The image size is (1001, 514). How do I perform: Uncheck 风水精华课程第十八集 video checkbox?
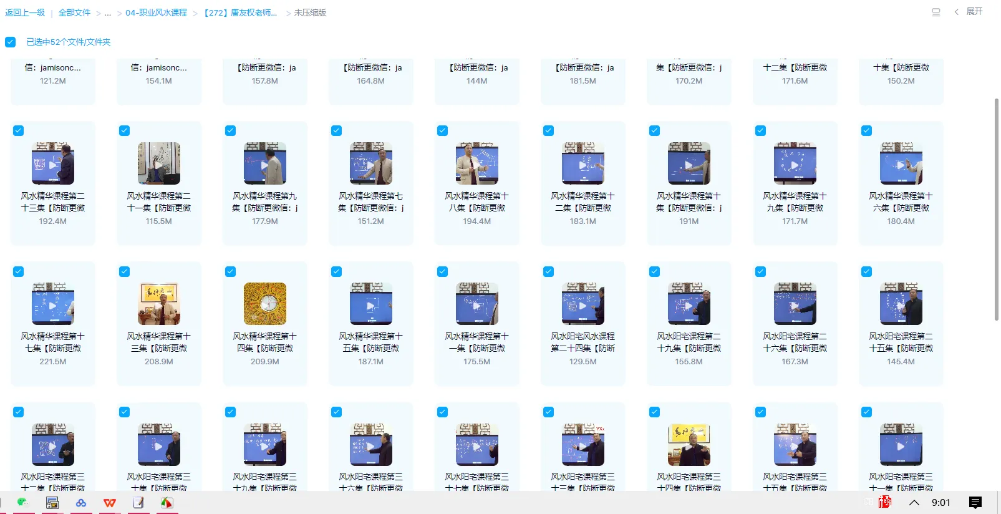coord(443,130)
